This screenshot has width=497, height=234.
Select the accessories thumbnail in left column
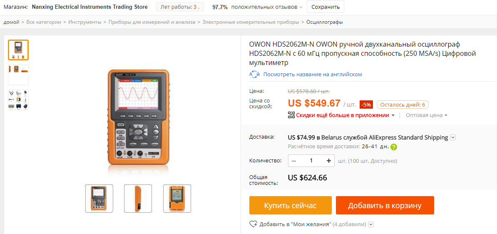(18, 100)
